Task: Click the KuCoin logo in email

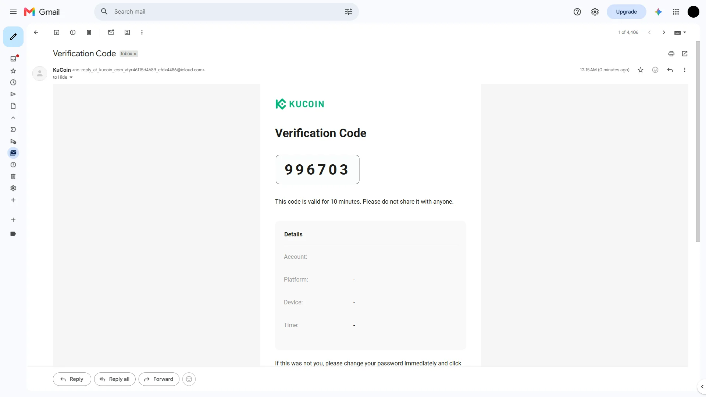Action: 300,104
